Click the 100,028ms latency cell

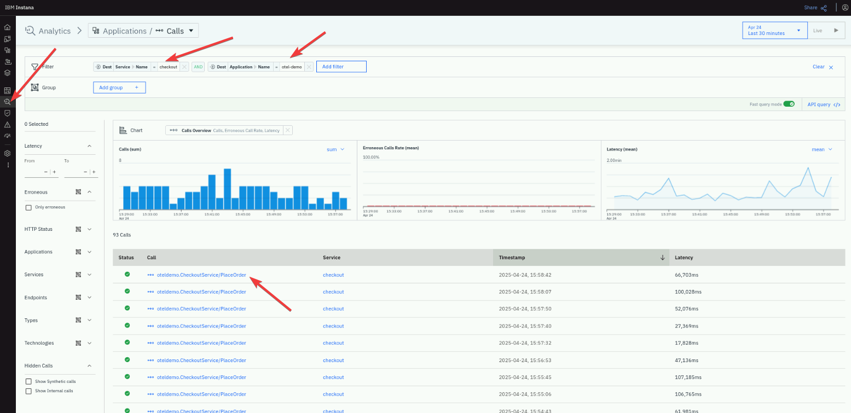point(687,292)
